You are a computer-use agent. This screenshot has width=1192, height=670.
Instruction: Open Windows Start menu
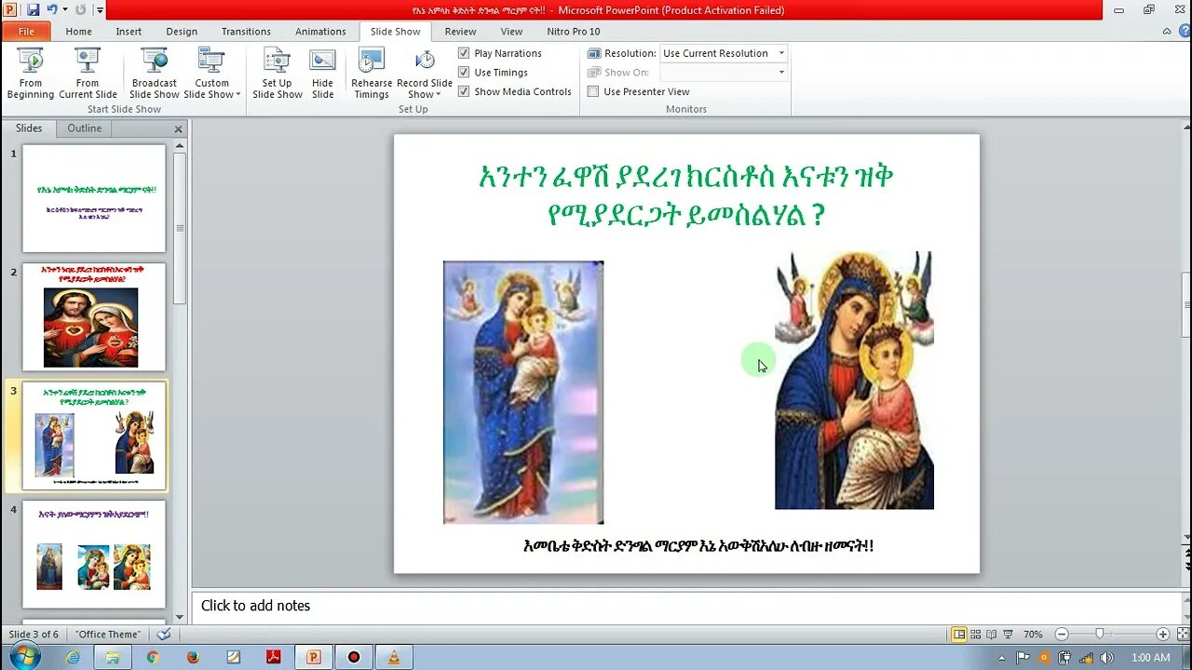(24, 657)
